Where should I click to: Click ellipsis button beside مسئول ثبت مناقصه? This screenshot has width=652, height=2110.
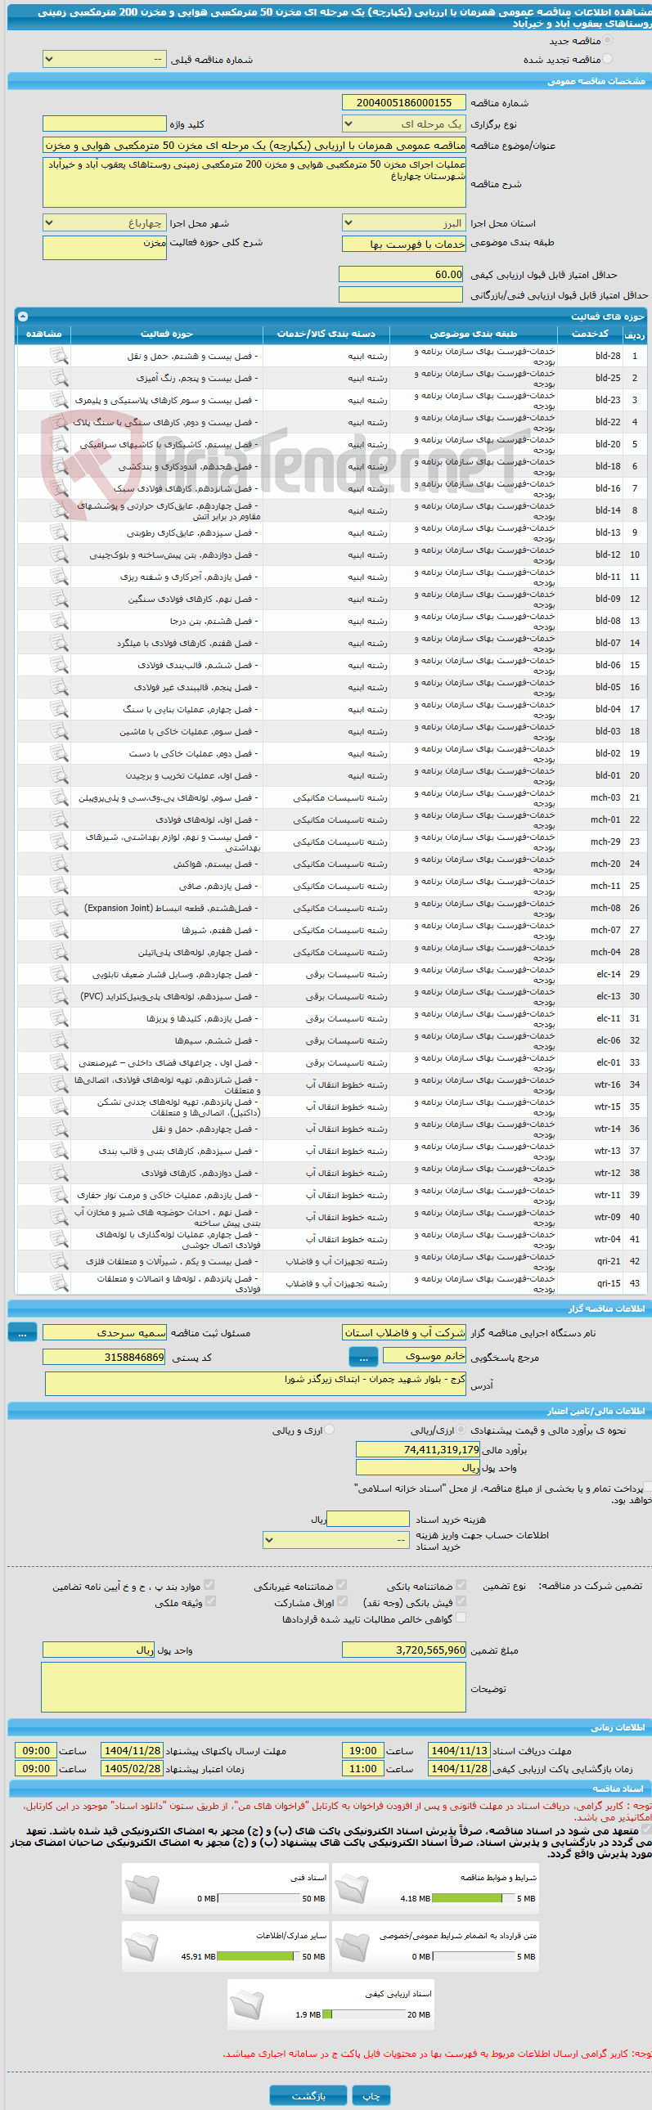pyautogui.click(x=22, y=1334)
